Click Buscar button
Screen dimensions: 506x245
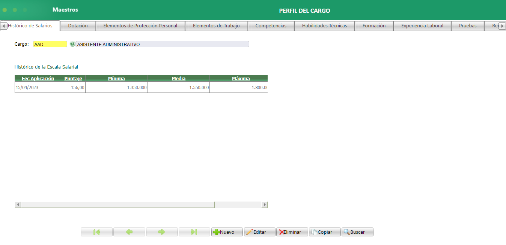click(x=357, y=232)
